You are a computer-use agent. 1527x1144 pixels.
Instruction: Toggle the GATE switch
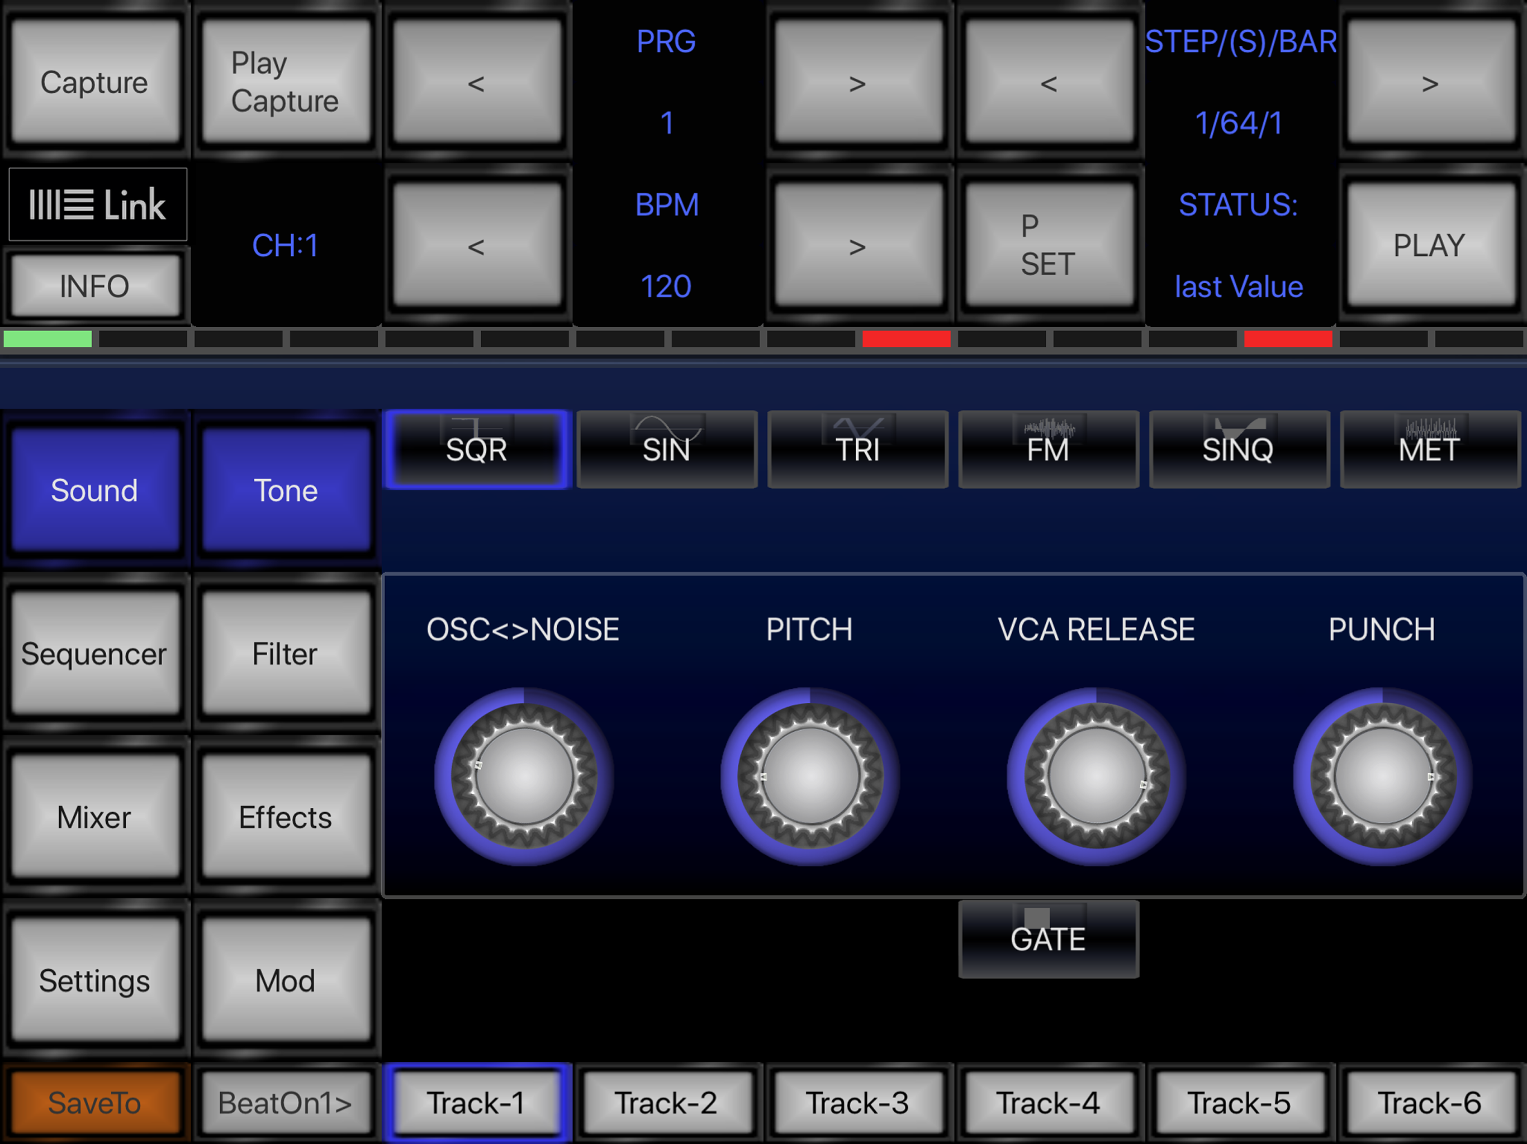(x=1048, y=939)
